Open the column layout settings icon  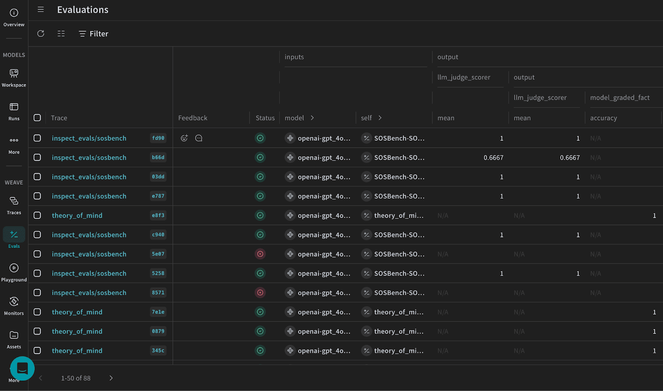(x=61, y=34)
